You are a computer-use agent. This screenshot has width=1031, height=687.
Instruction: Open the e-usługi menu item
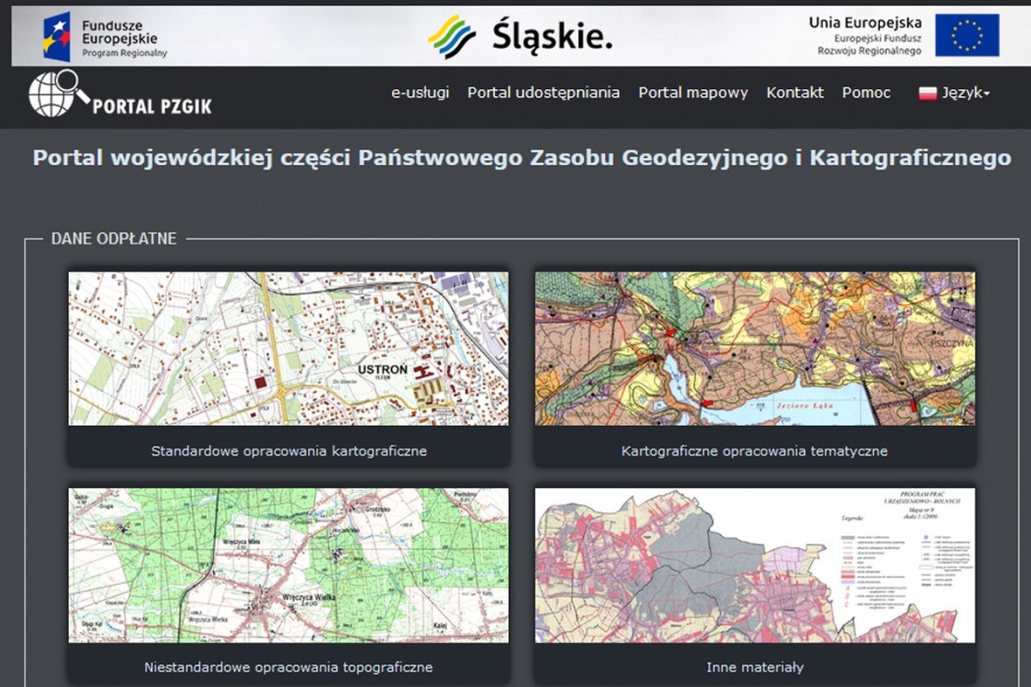(x=420, y=92)
